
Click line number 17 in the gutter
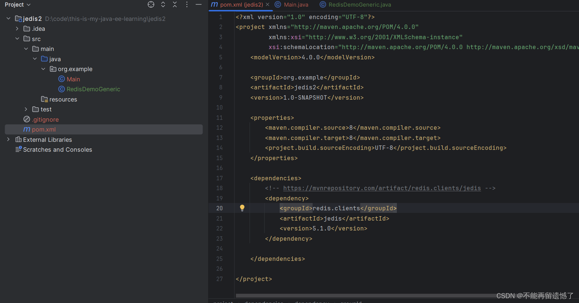pyautogui.click(x=220, y=178)
